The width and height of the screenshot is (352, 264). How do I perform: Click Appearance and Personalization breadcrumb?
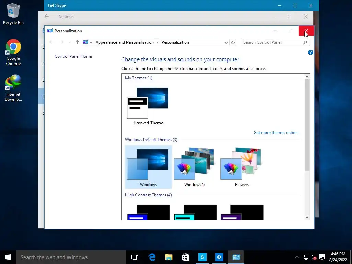[x=124, y=42]
